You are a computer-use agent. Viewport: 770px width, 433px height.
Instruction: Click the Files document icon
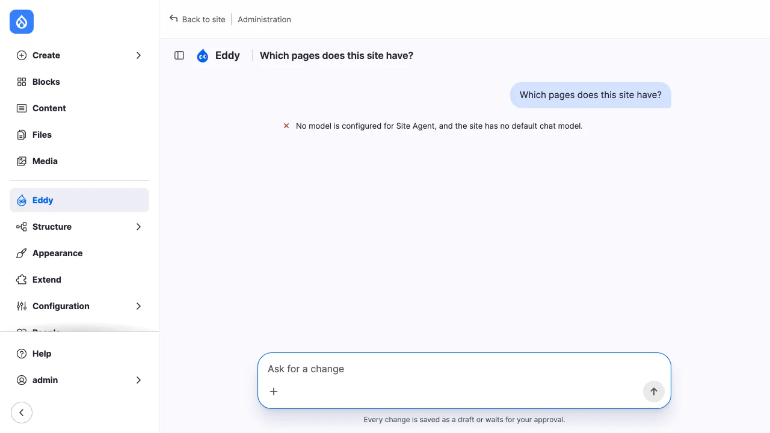pyautogui.click(x=22, y=135)
